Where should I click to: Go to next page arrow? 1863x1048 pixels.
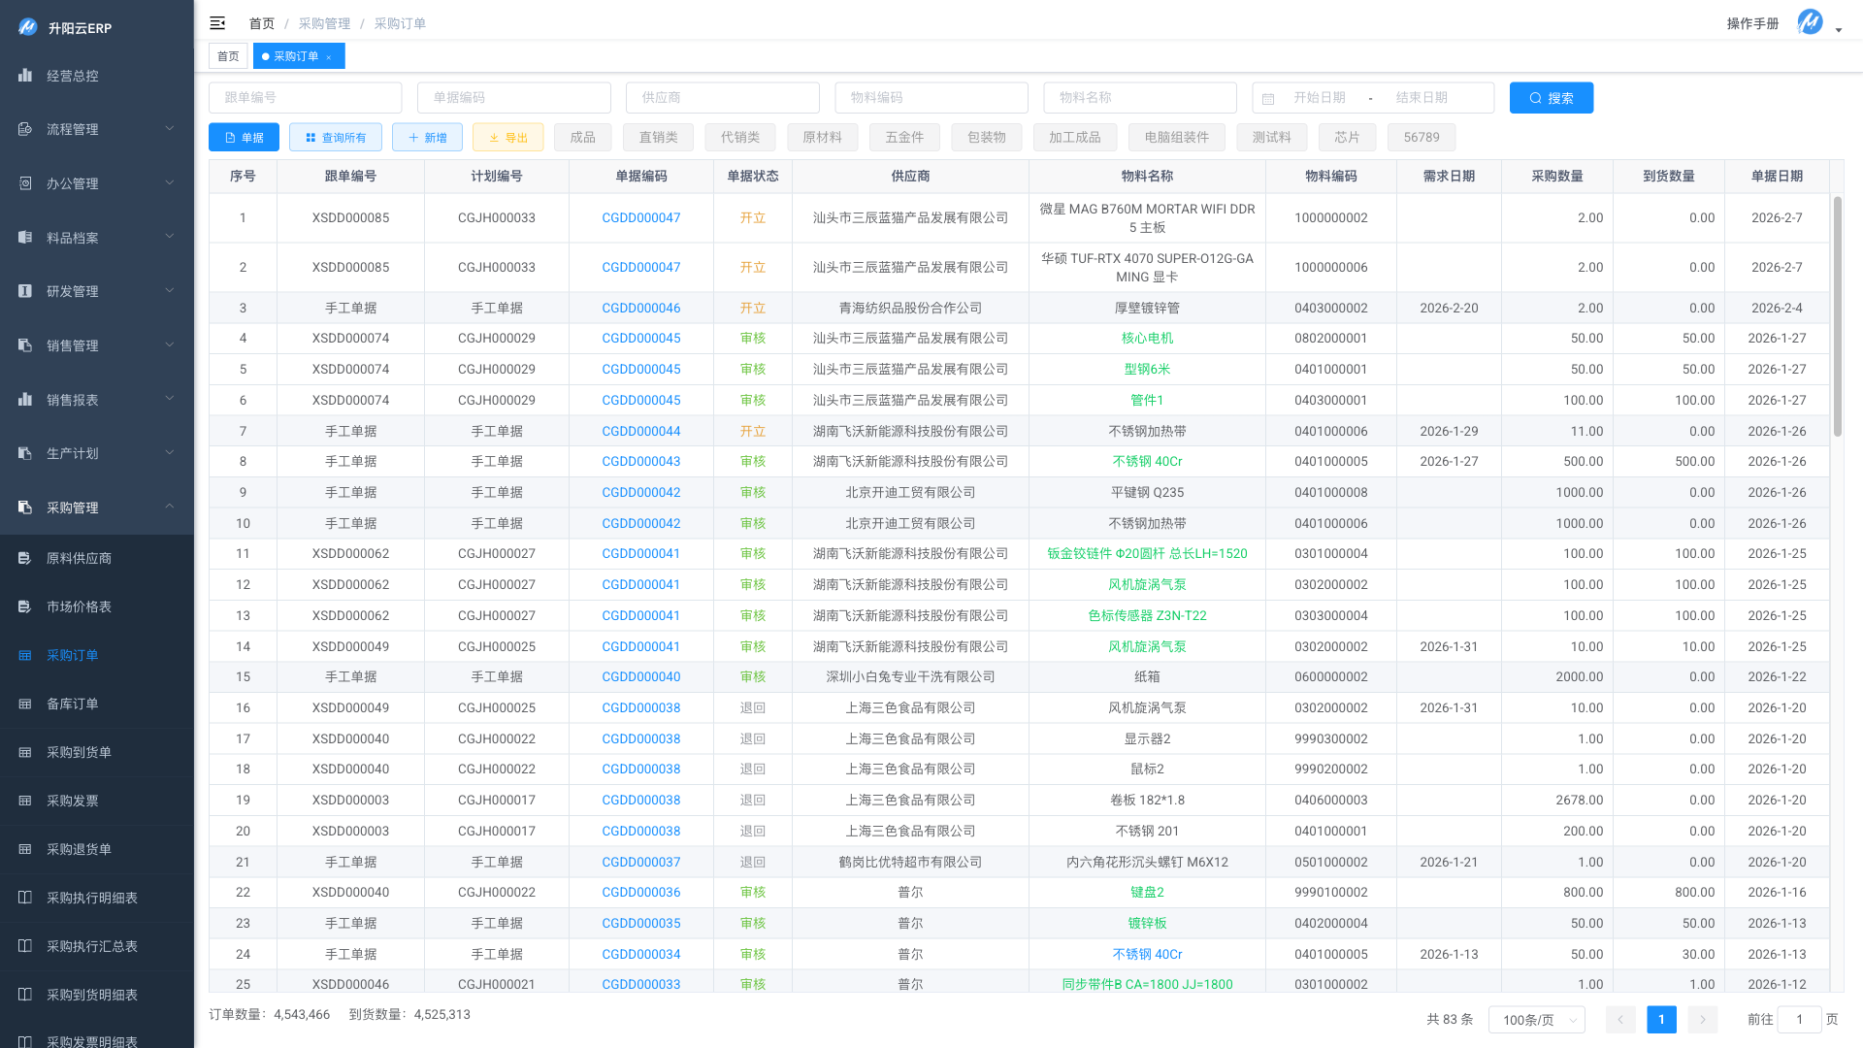(x=1702, y=1019)
